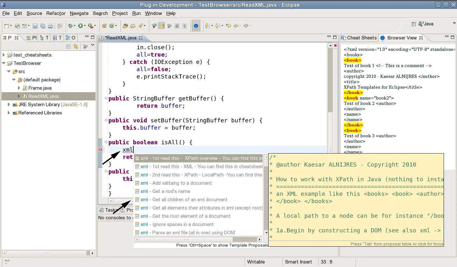Expand Referenced Libraries node
Image resolution: width=457 pixels, height=267 pixels.
pyautogui.click(x=9, y=113)
